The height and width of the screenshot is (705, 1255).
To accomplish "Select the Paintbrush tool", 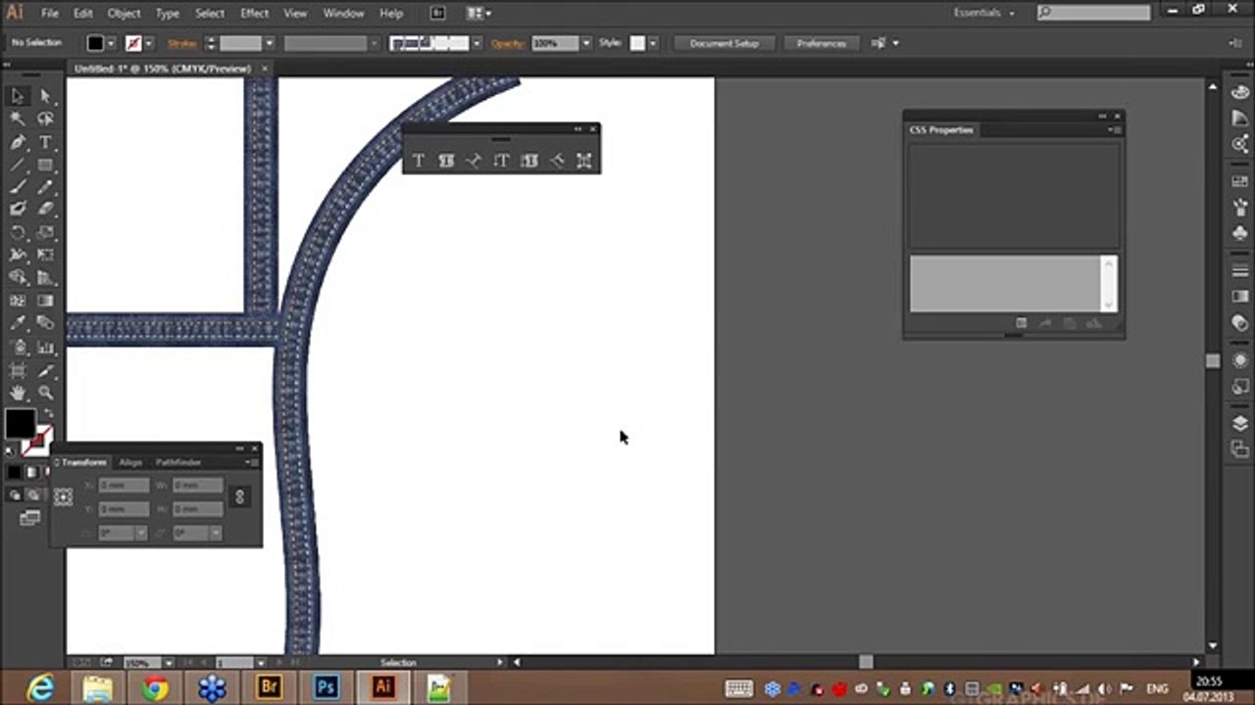I will [18, 187].
